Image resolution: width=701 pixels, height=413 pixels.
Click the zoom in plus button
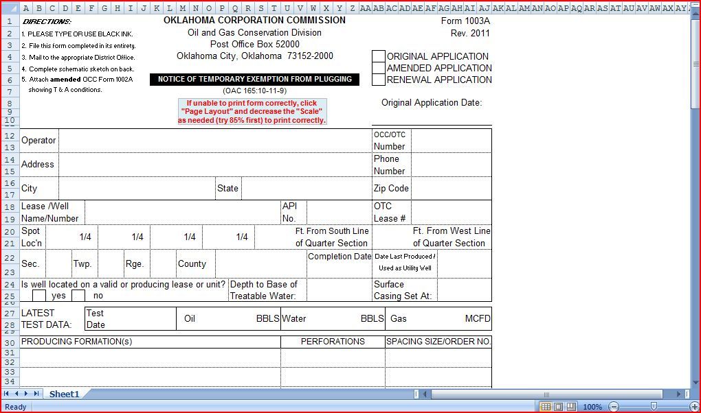[694, 407]
